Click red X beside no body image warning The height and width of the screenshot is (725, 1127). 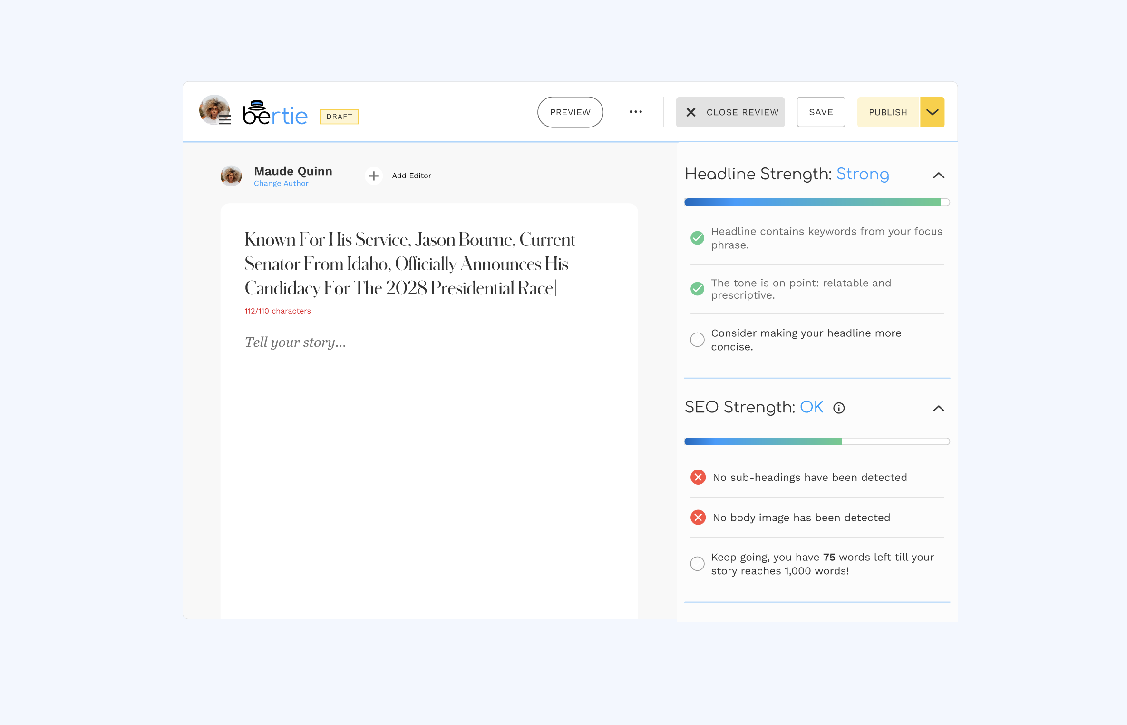(698, 517)
